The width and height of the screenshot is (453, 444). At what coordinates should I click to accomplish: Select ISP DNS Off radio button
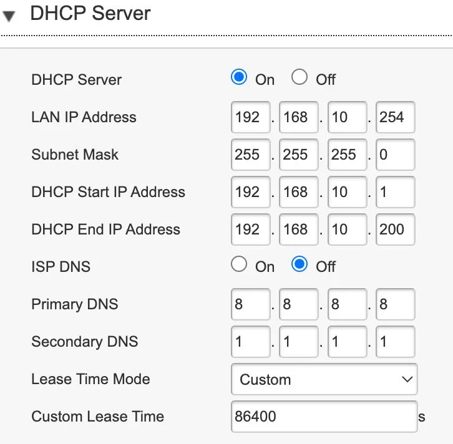click(x=300, y=265)
